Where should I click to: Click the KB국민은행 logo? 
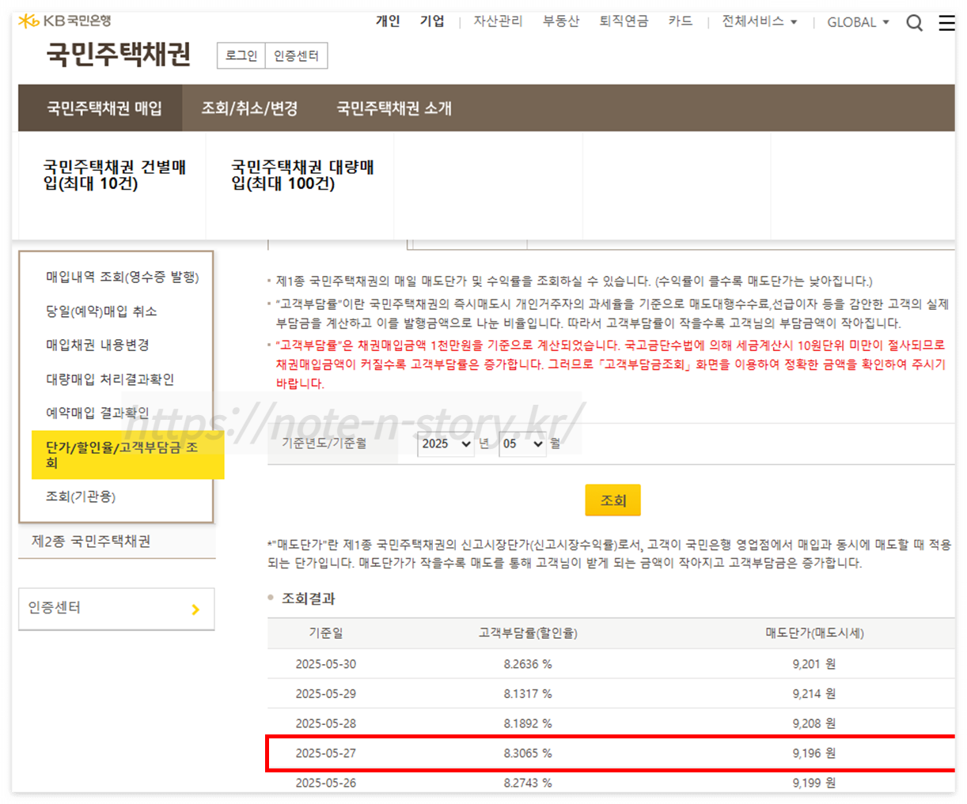[x=65, y=21]
